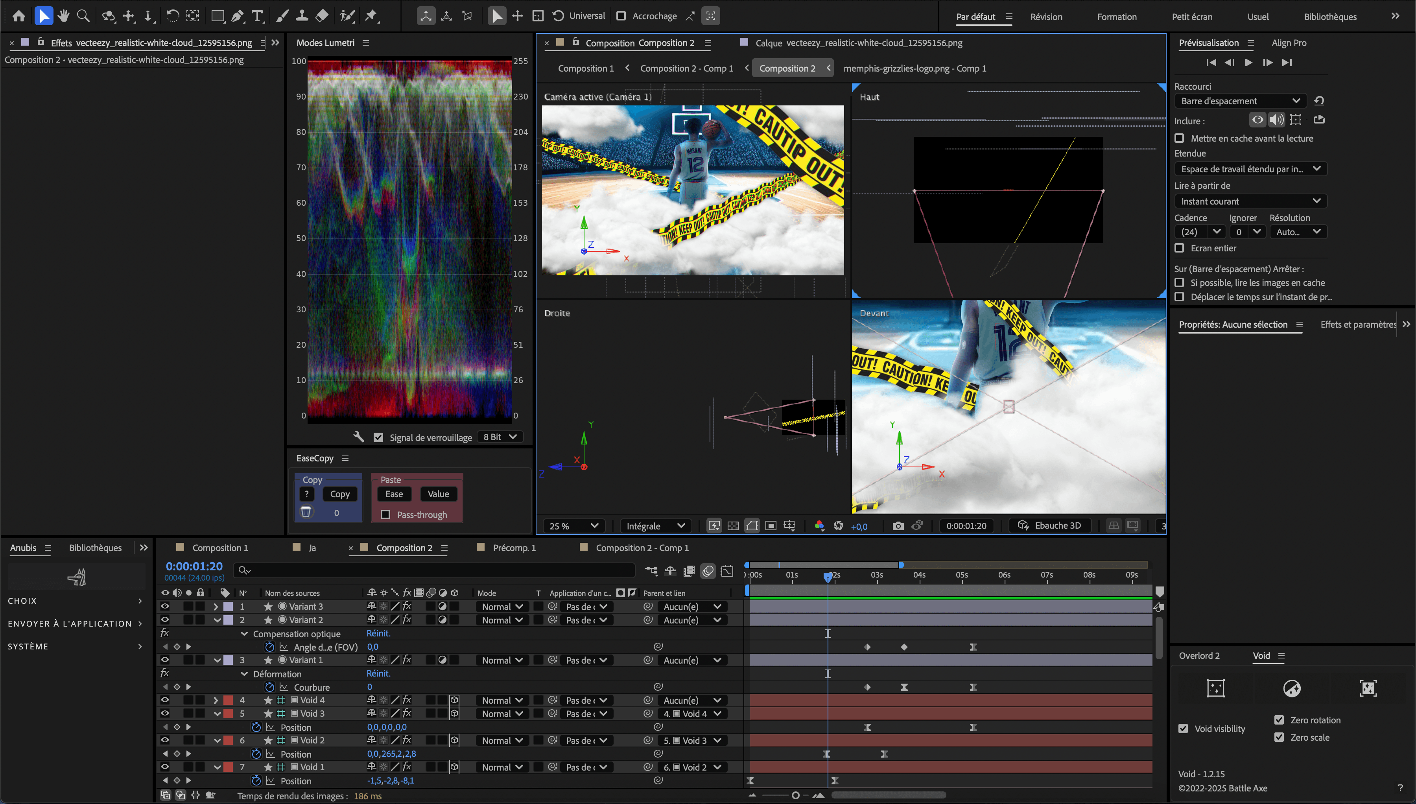Uncheck Zero scale option
Image resolution: width=1416 pixels, height=804 pixels.
pos(1279,737)
